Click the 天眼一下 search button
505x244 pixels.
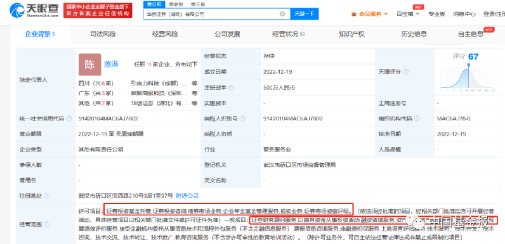(305, 14)
